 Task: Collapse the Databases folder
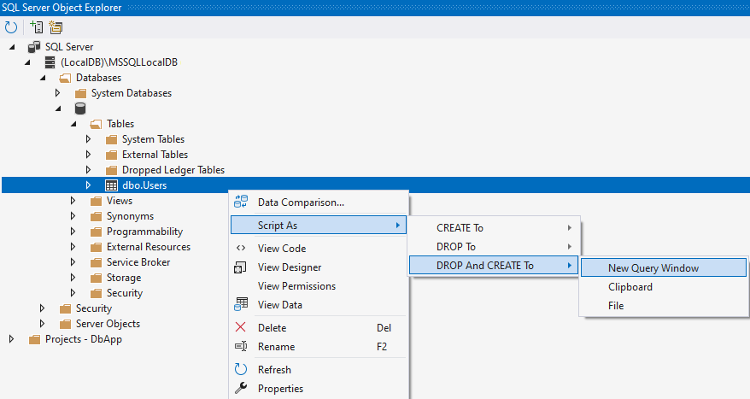pyautogui.click(x=43, y=78)
